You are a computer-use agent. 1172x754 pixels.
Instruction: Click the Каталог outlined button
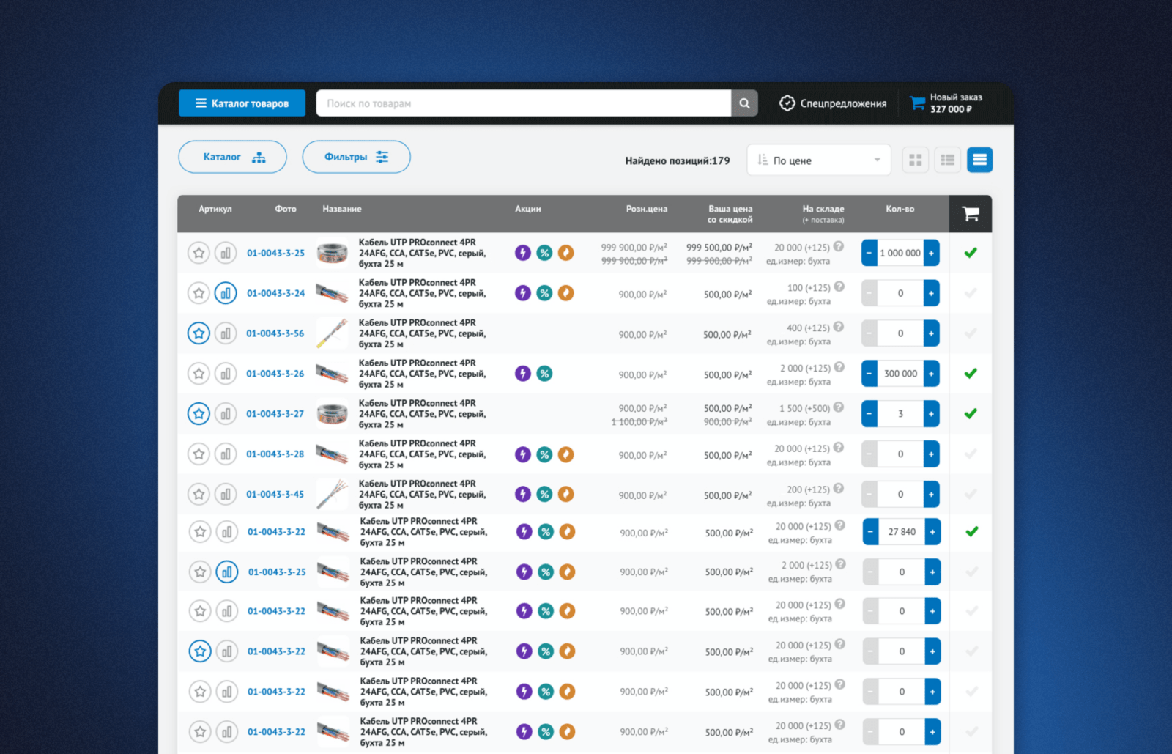(232, 157)
